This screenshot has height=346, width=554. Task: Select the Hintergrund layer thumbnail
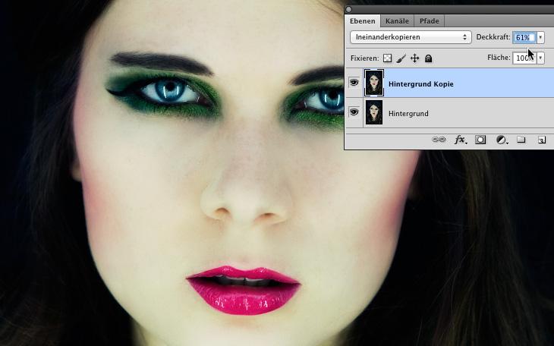point(374,112)
